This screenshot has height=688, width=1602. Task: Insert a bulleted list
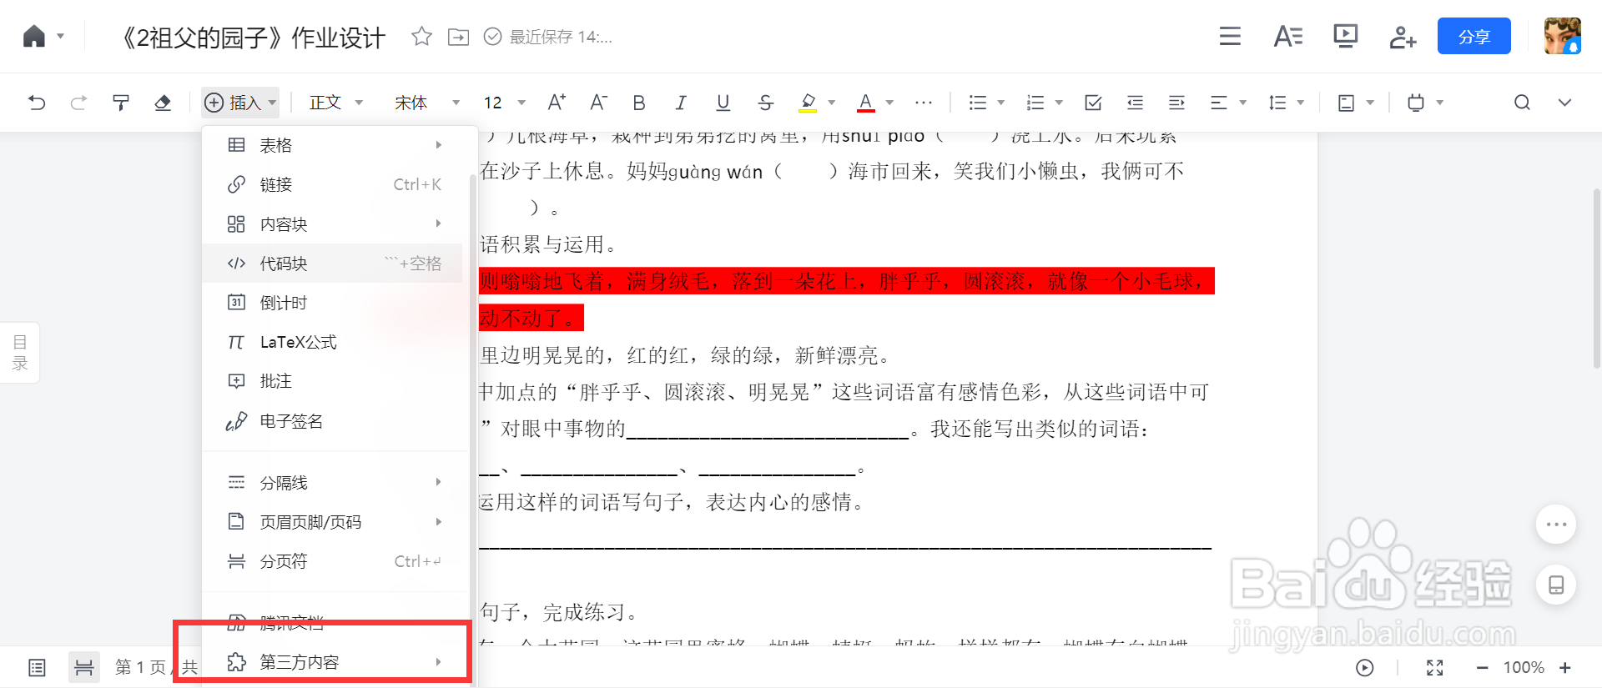point(978,103)
